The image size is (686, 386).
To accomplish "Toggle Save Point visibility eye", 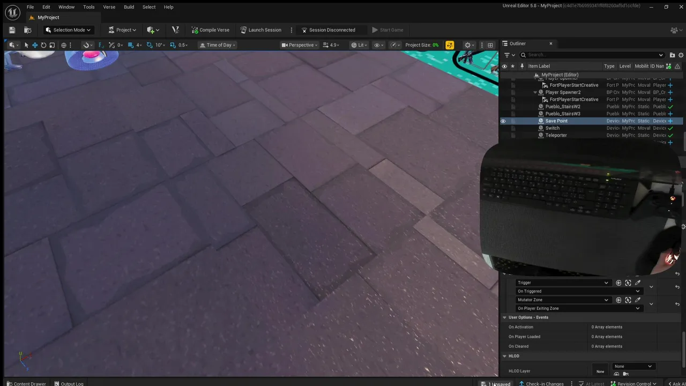I will [x=503, y=121].
